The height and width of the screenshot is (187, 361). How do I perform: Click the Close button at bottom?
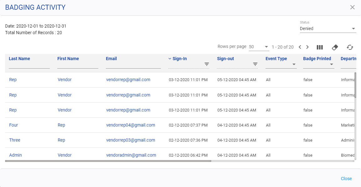coord(346,179)
